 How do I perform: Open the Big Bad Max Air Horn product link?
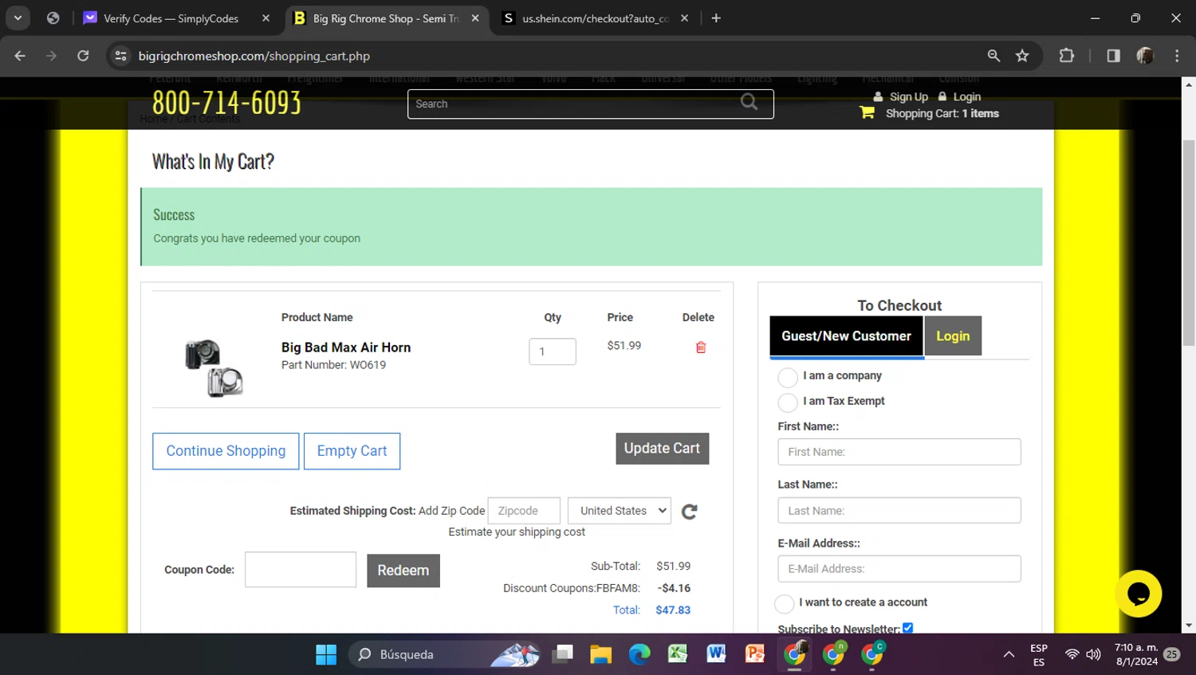346,347
